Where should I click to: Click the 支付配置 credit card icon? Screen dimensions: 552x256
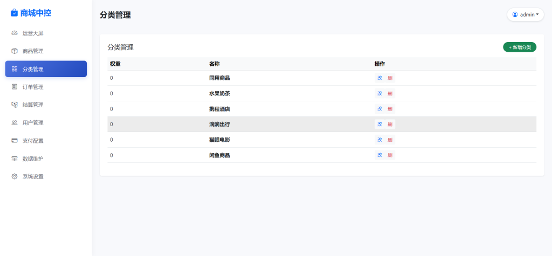click(x=15, y=141)
